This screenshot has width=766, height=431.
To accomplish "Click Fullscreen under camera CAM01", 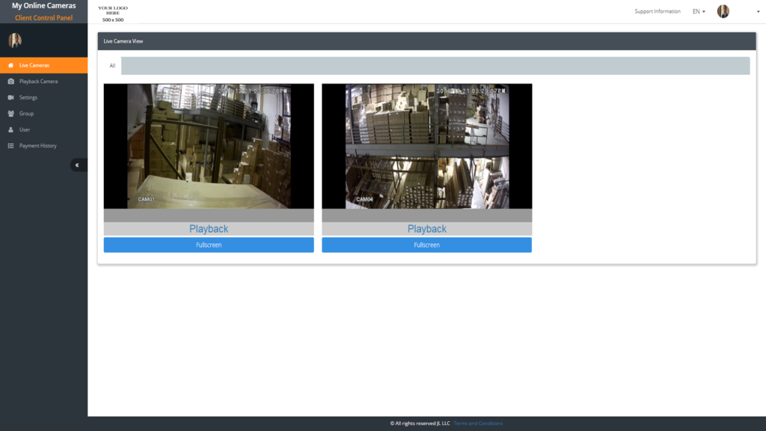I will pos(209,244).
